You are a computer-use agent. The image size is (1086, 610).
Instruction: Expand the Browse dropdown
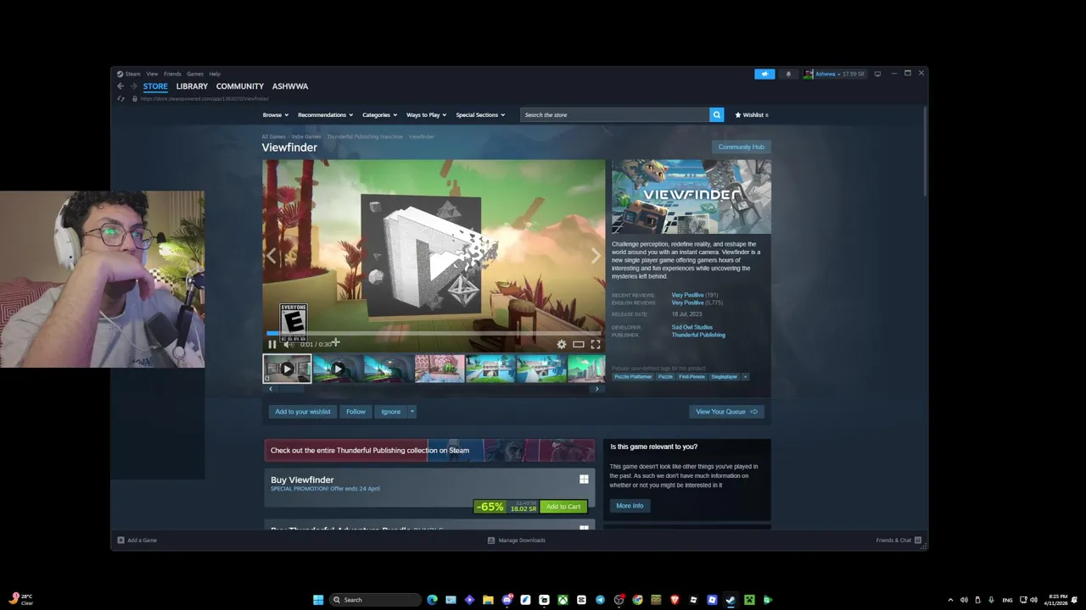point(275,114)
